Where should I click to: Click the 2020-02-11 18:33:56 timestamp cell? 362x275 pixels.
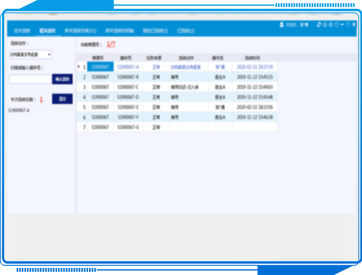pyautogui.click(x=255, y=107)
